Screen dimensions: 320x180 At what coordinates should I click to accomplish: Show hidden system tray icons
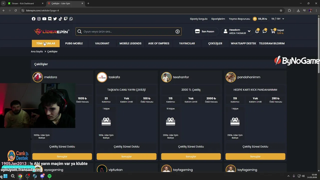[288, 176]
